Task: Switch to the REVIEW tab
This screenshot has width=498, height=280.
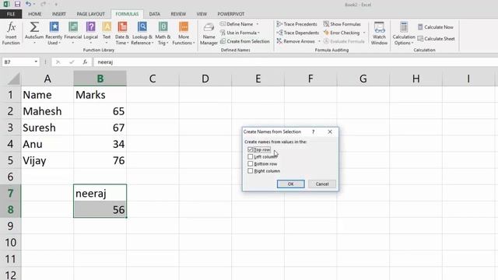Action: coord(178,14)
